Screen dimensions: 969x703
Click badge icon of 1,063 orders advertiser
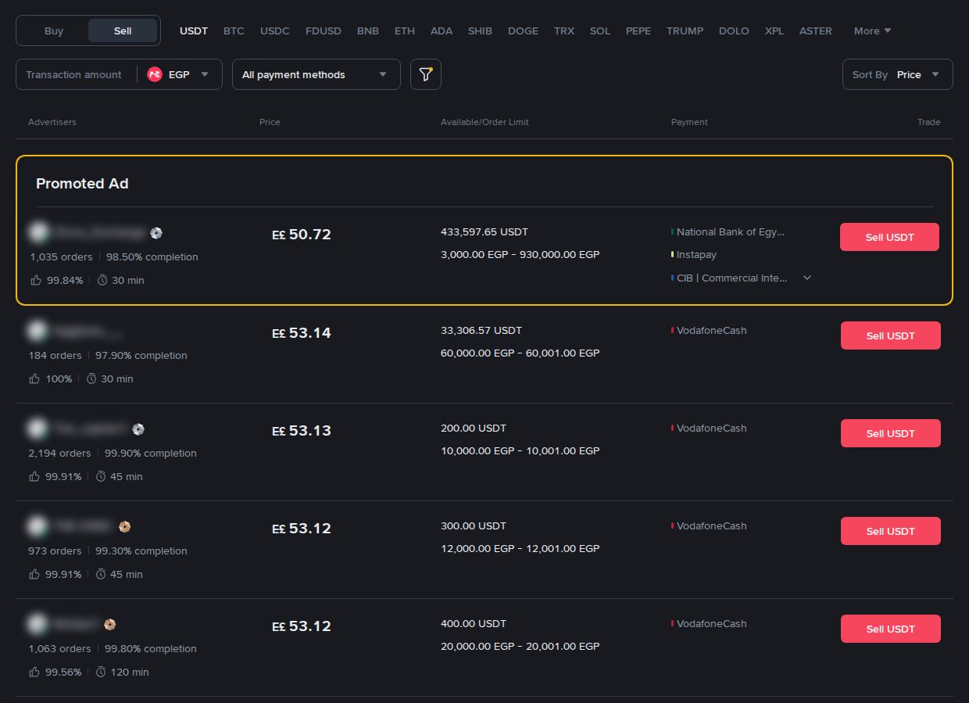pyautogui.click(x=110, y=625)
